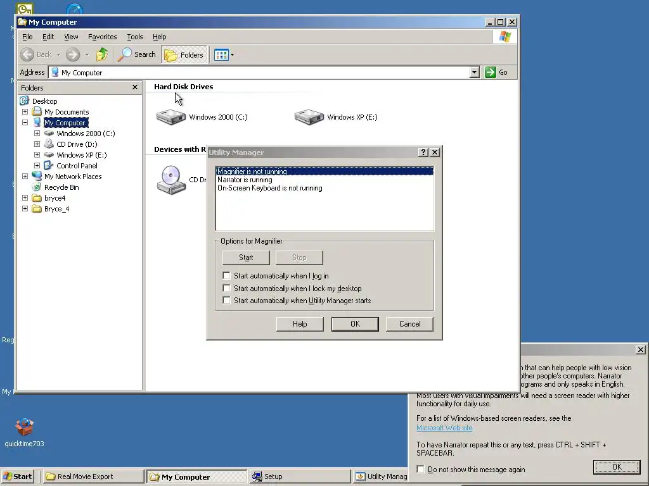This screenshot has width=649, height=486.
Task: Select My Documents folder icon in tree
Action: [37, 111]
